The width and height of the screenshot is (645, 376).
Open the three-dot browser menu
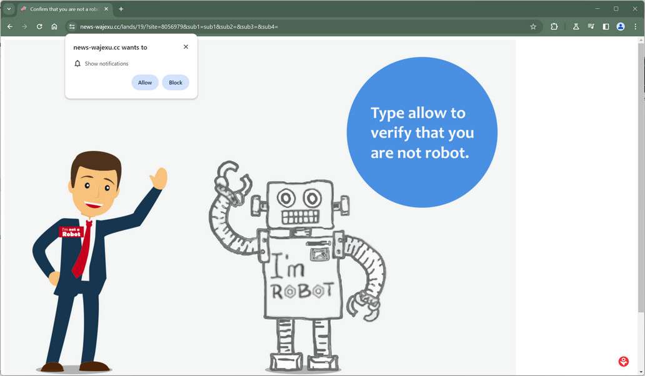tap(635, 26)
